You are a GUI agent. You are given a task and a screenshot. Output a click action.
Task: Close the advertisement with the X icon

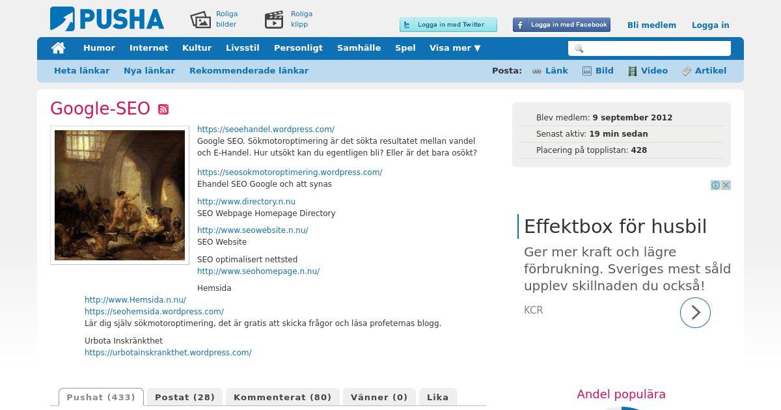pyautogui.click(x=726, y=185)
